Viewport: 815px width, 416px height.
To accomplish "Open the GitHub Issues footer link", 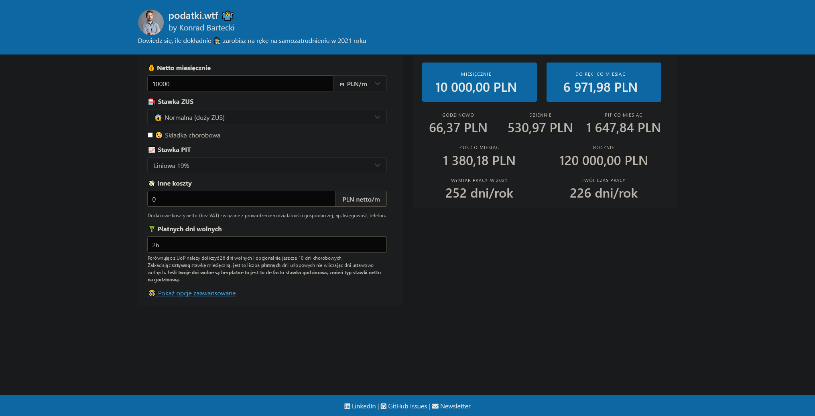I will click(407, 406).
